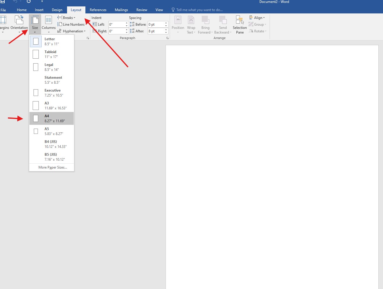
Task: Open the Insert ribbon tab
Action: 39,10
